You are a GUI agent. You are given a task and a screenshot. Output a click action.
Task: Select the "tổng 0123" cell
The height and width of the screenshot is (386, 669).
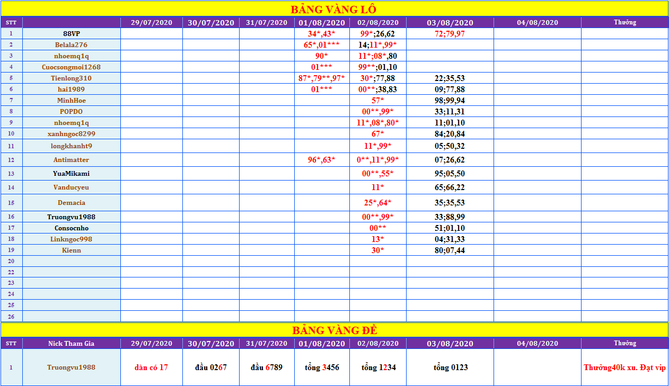pos(450,367)
